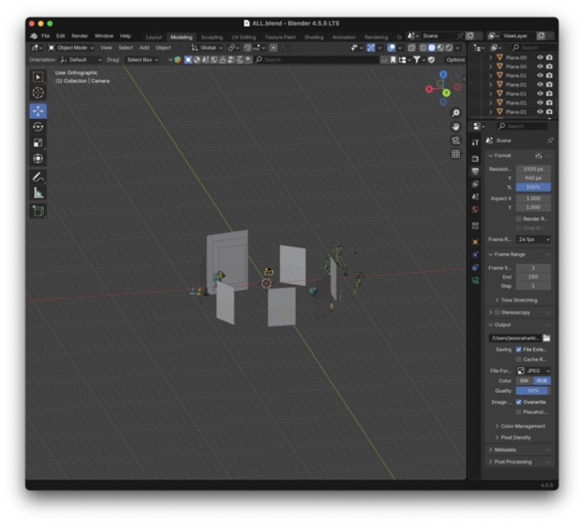The height and width of the screenshot is (524, 584).
Task: Toggle the File Extensions checkbox
Action: [x=519, y=349]
